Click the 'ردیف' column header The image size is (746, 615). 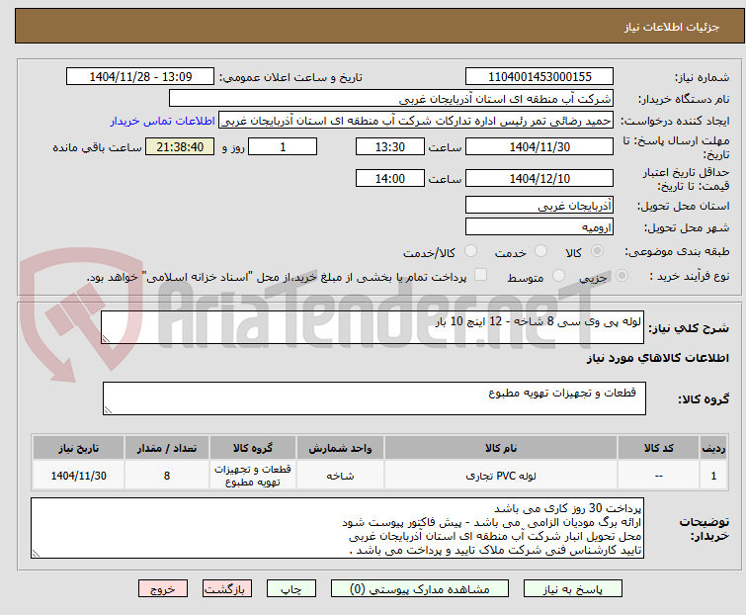tap(713, 448)
